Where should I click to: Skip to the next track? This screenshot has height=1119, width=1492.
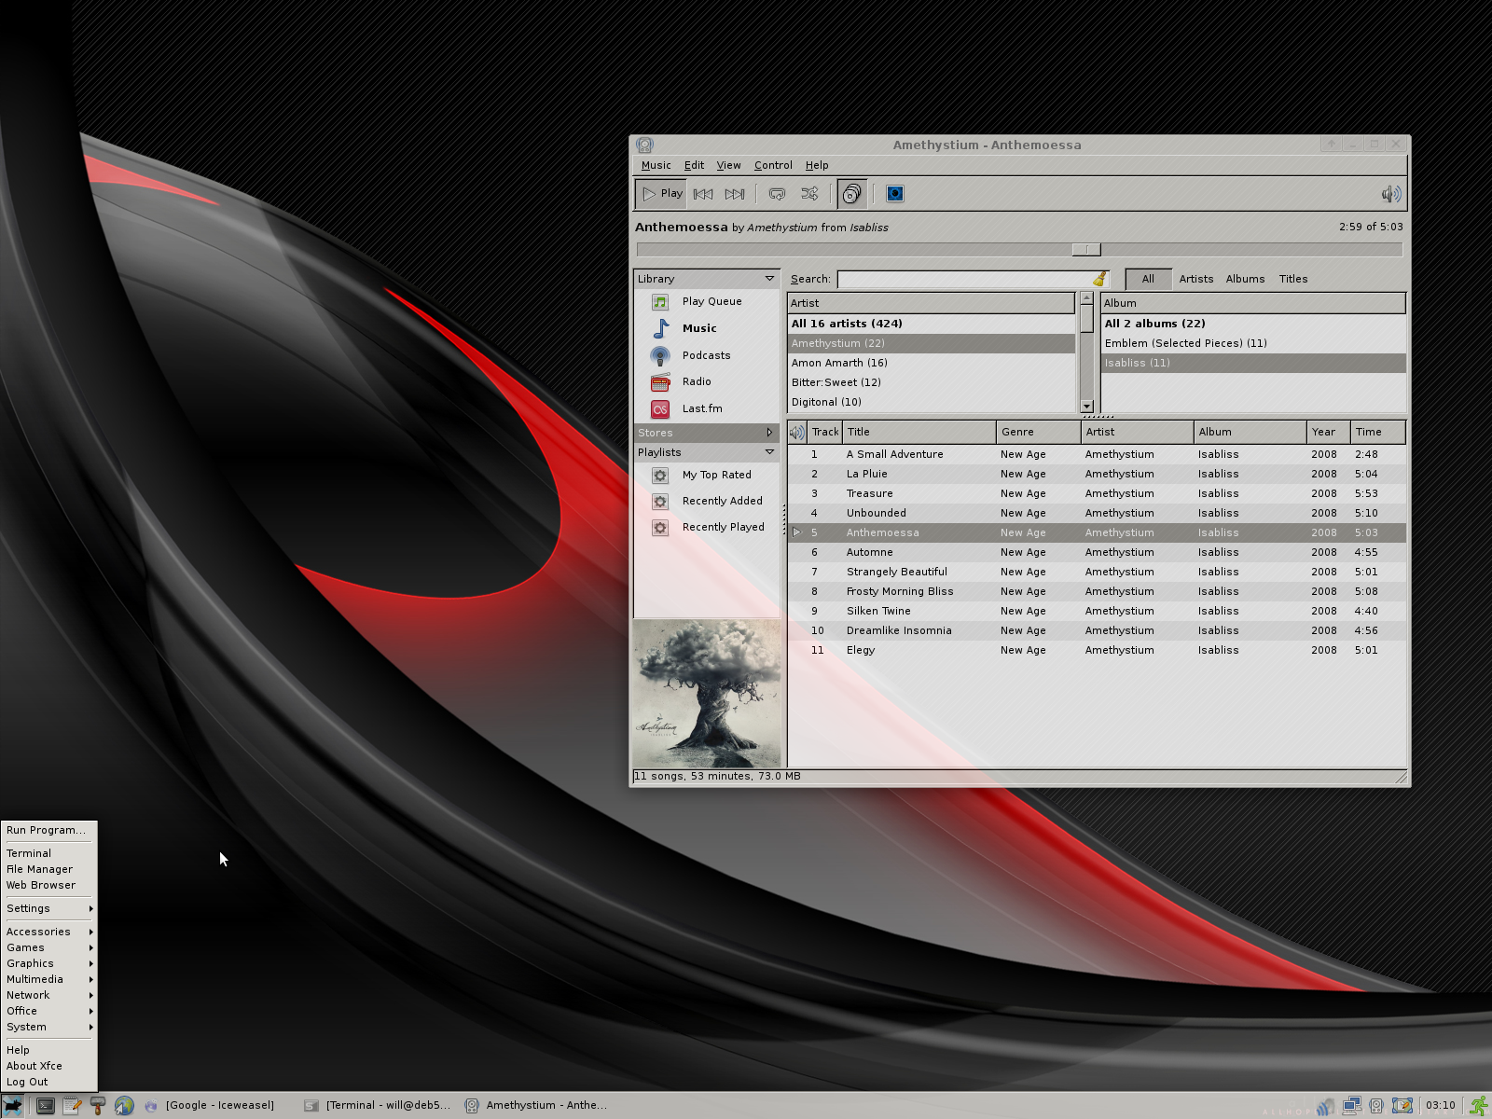point(735,194)
